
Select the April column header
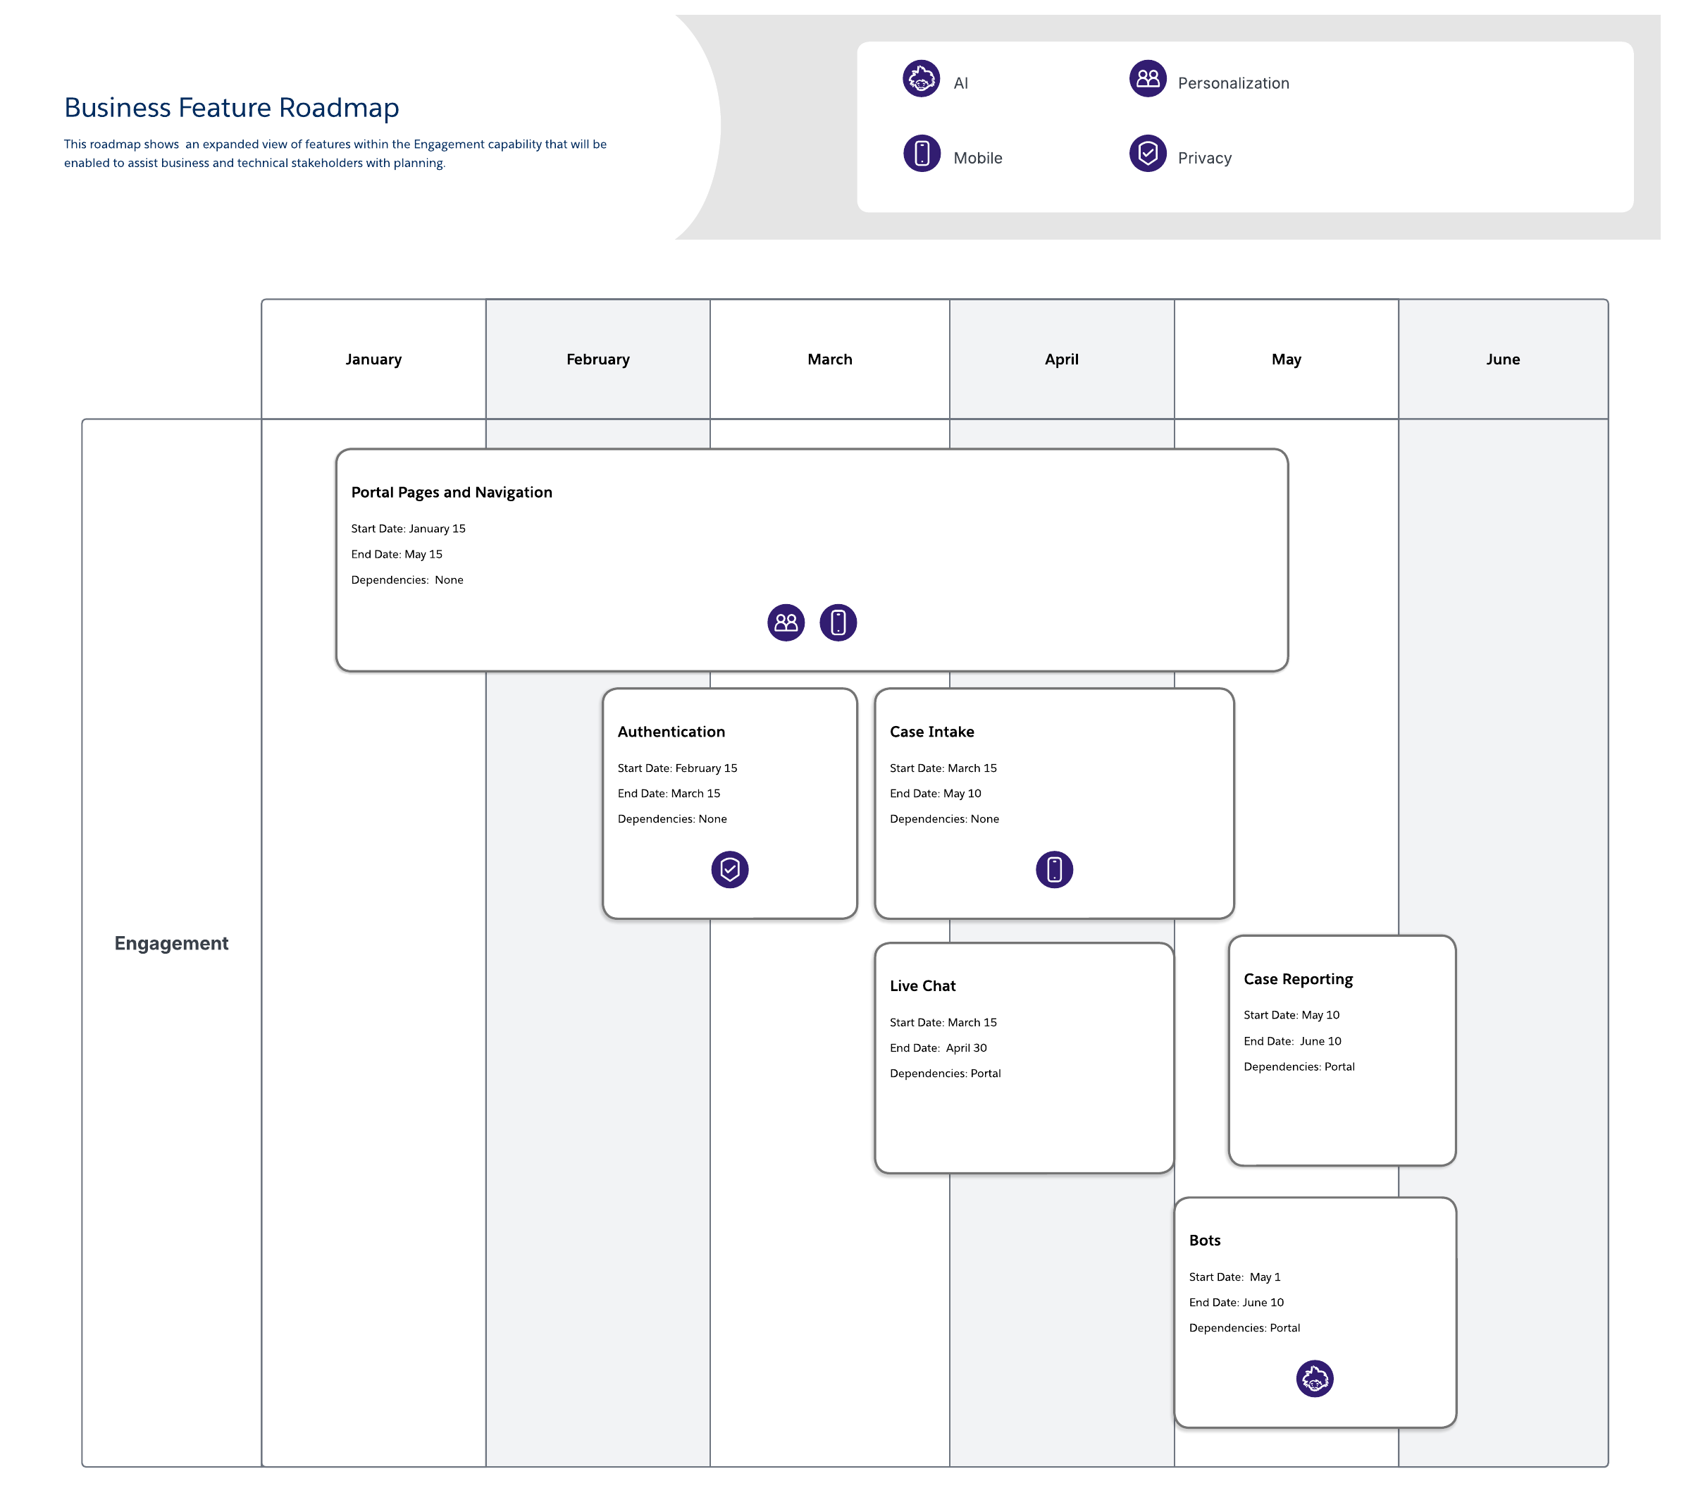point(1061,359)
